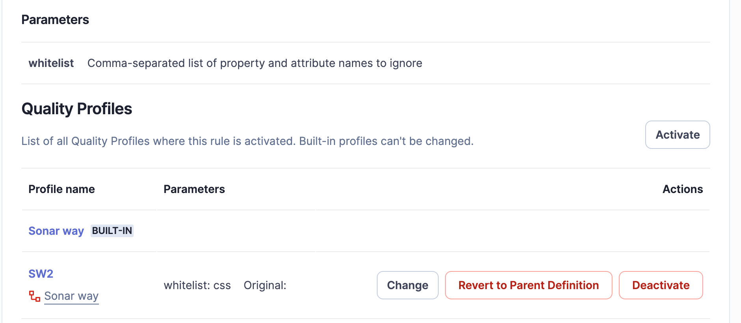This screenshot has width=741, height=323.
Task: Click the Actions column header
Action: pos(682,189)
